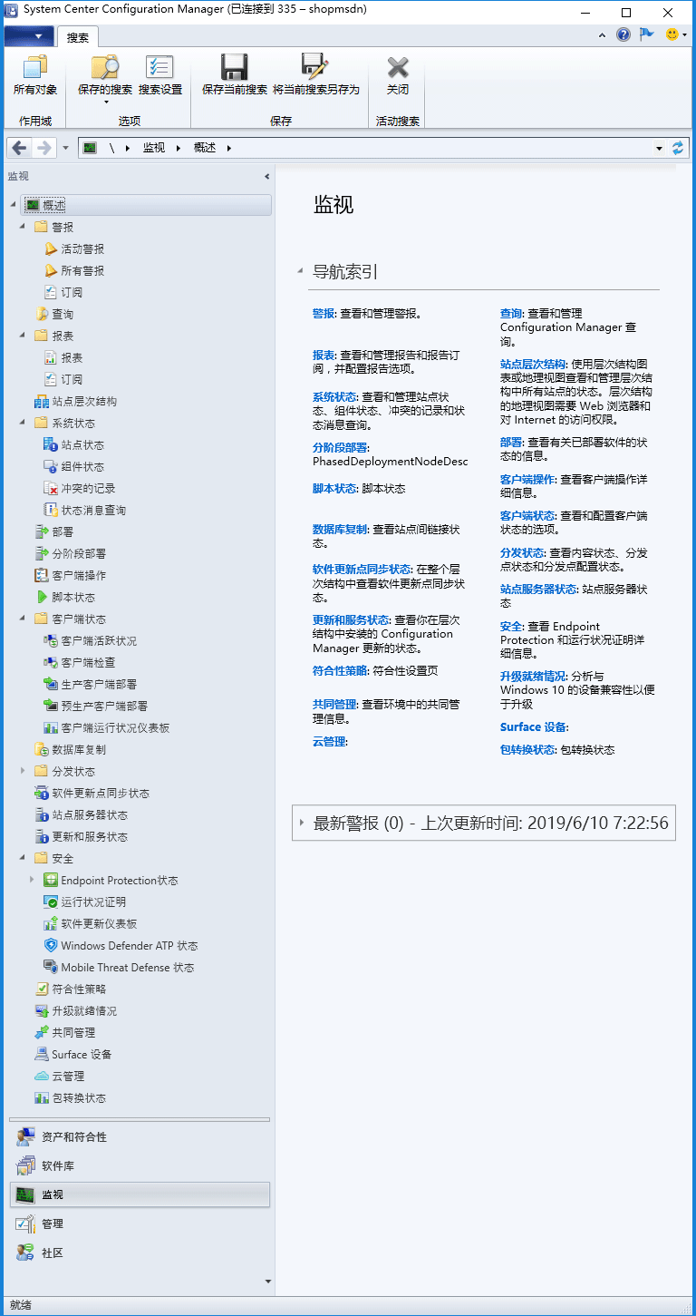Open the 包转换状态 navigation index link
Screen dimensions: 696x1316
[527, 750]
